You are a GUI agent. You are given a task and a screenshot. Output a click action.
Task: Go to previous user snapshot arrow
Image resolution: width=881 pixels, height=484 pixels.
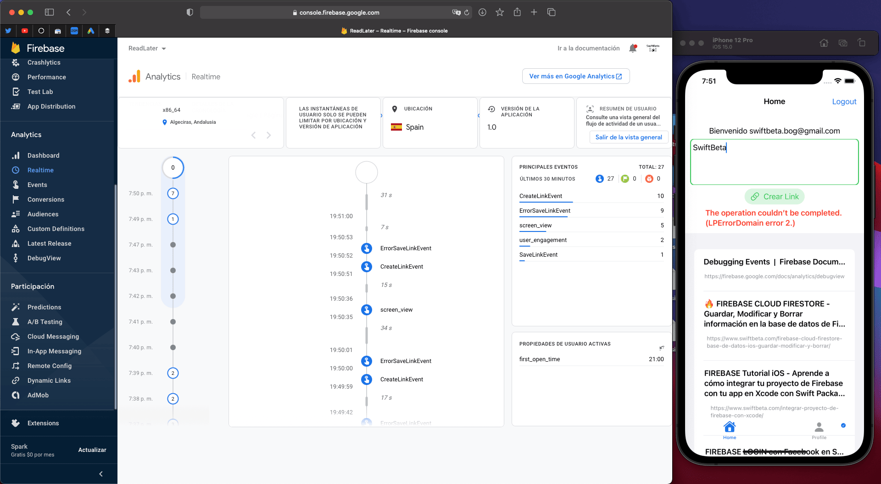pyautogui.click(x=253, y=135)
